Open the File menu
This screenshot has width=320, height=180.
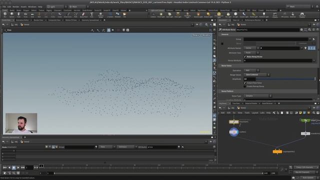point(4,6)
